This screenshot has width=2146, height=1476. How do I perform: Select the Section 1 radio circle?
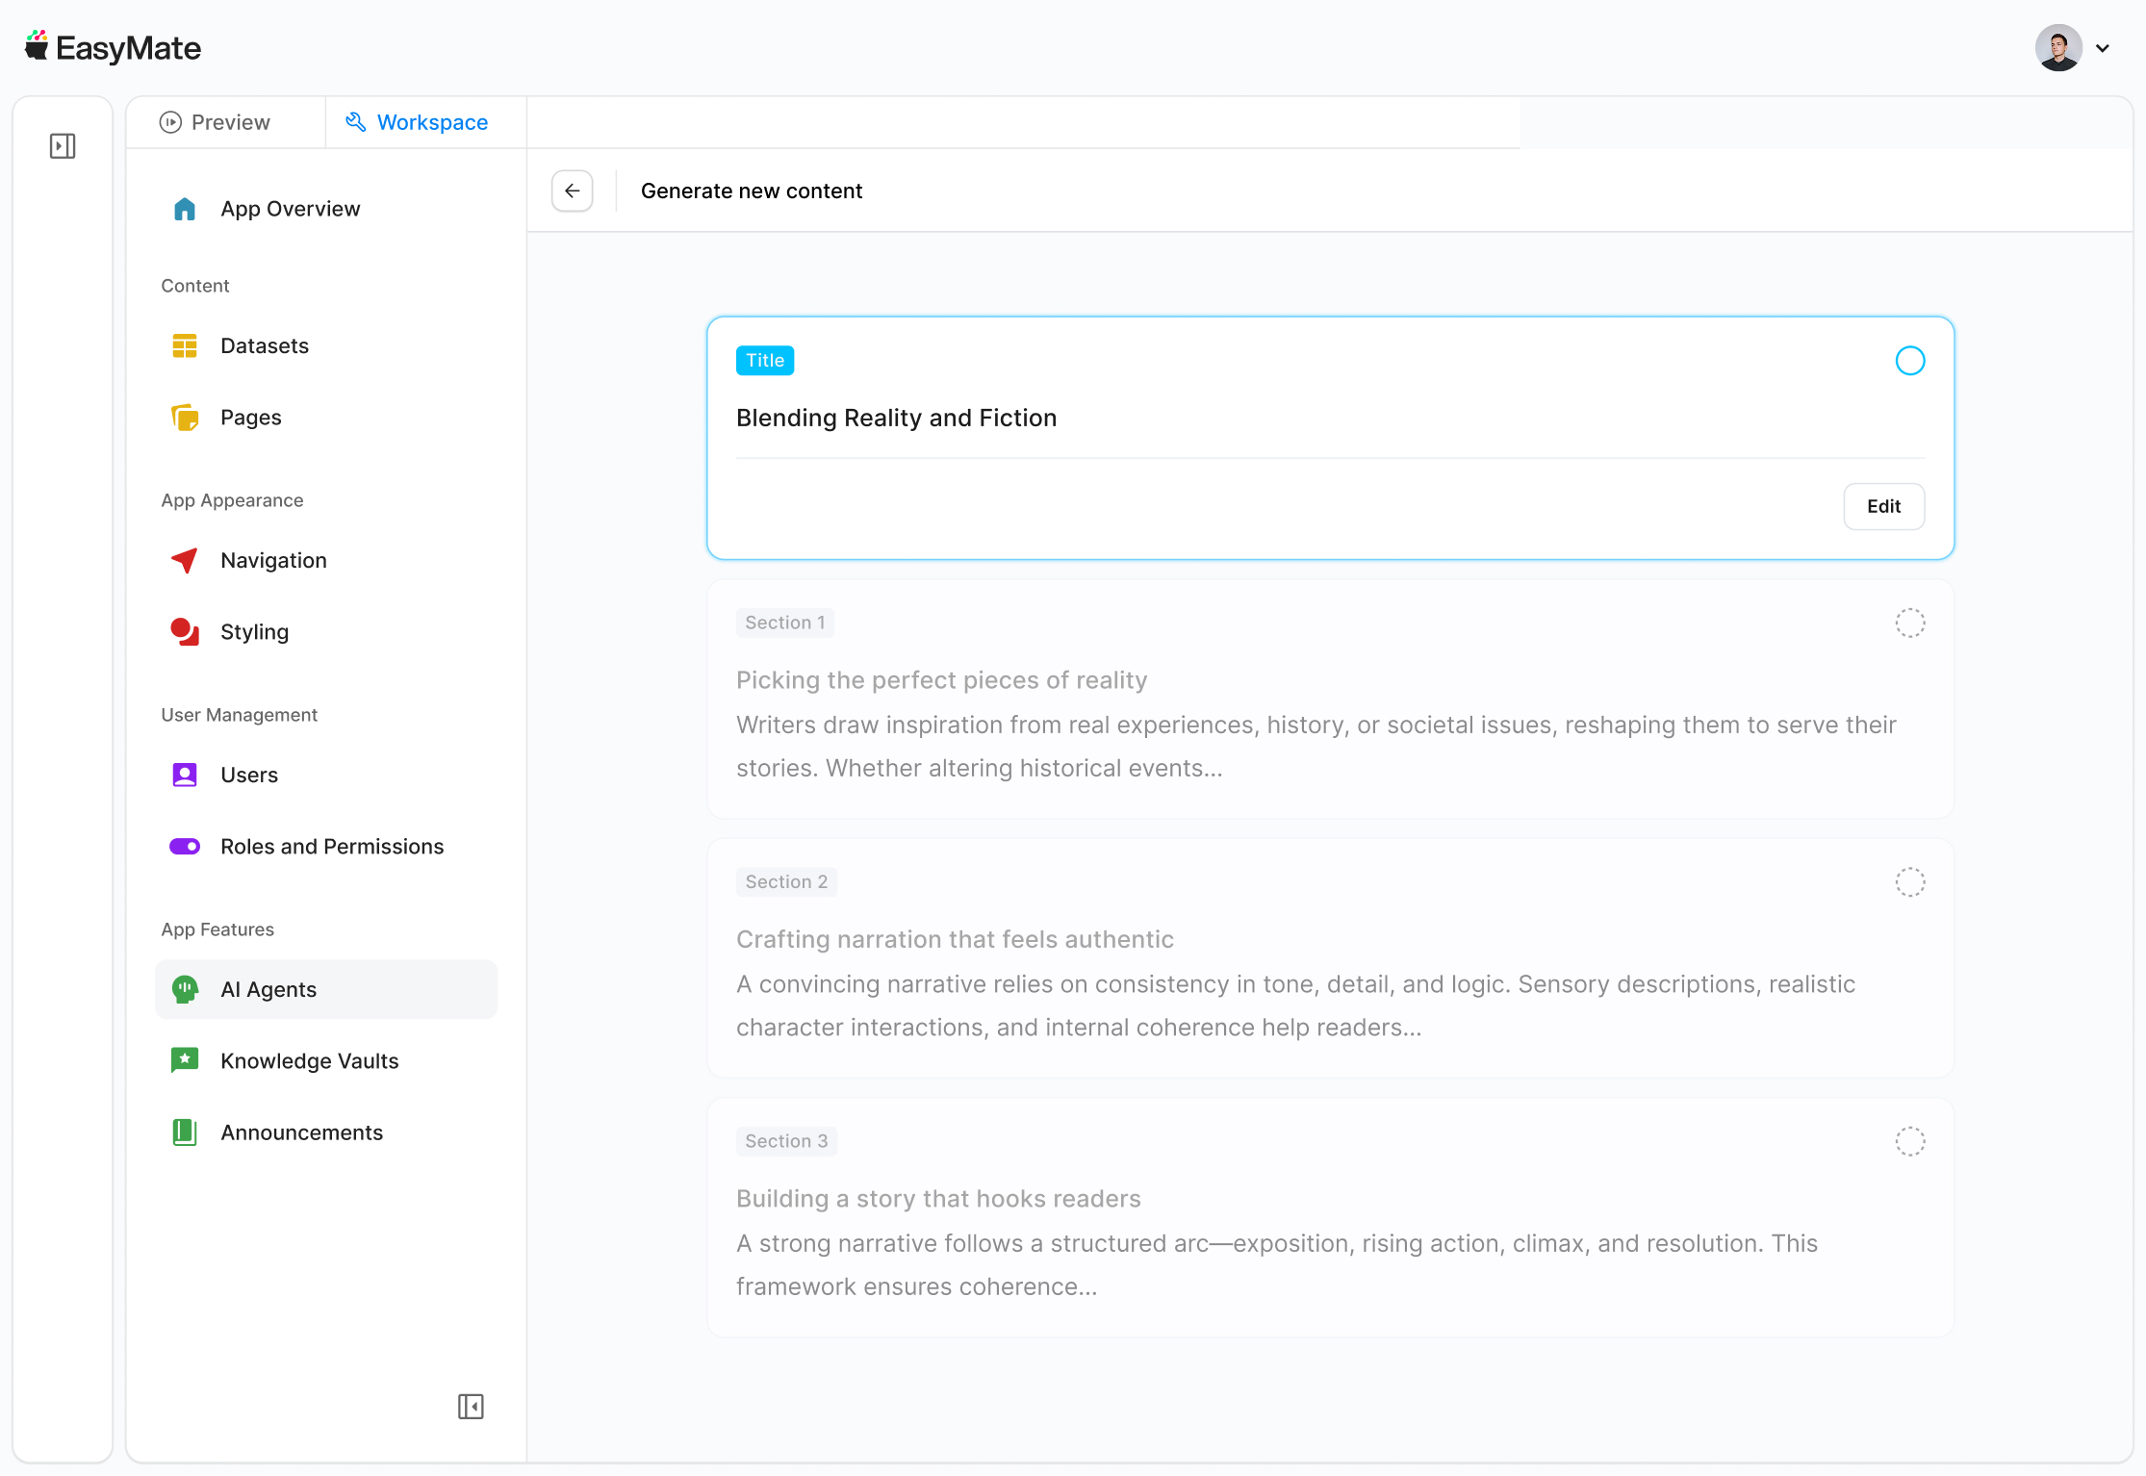coord(1909,623)
